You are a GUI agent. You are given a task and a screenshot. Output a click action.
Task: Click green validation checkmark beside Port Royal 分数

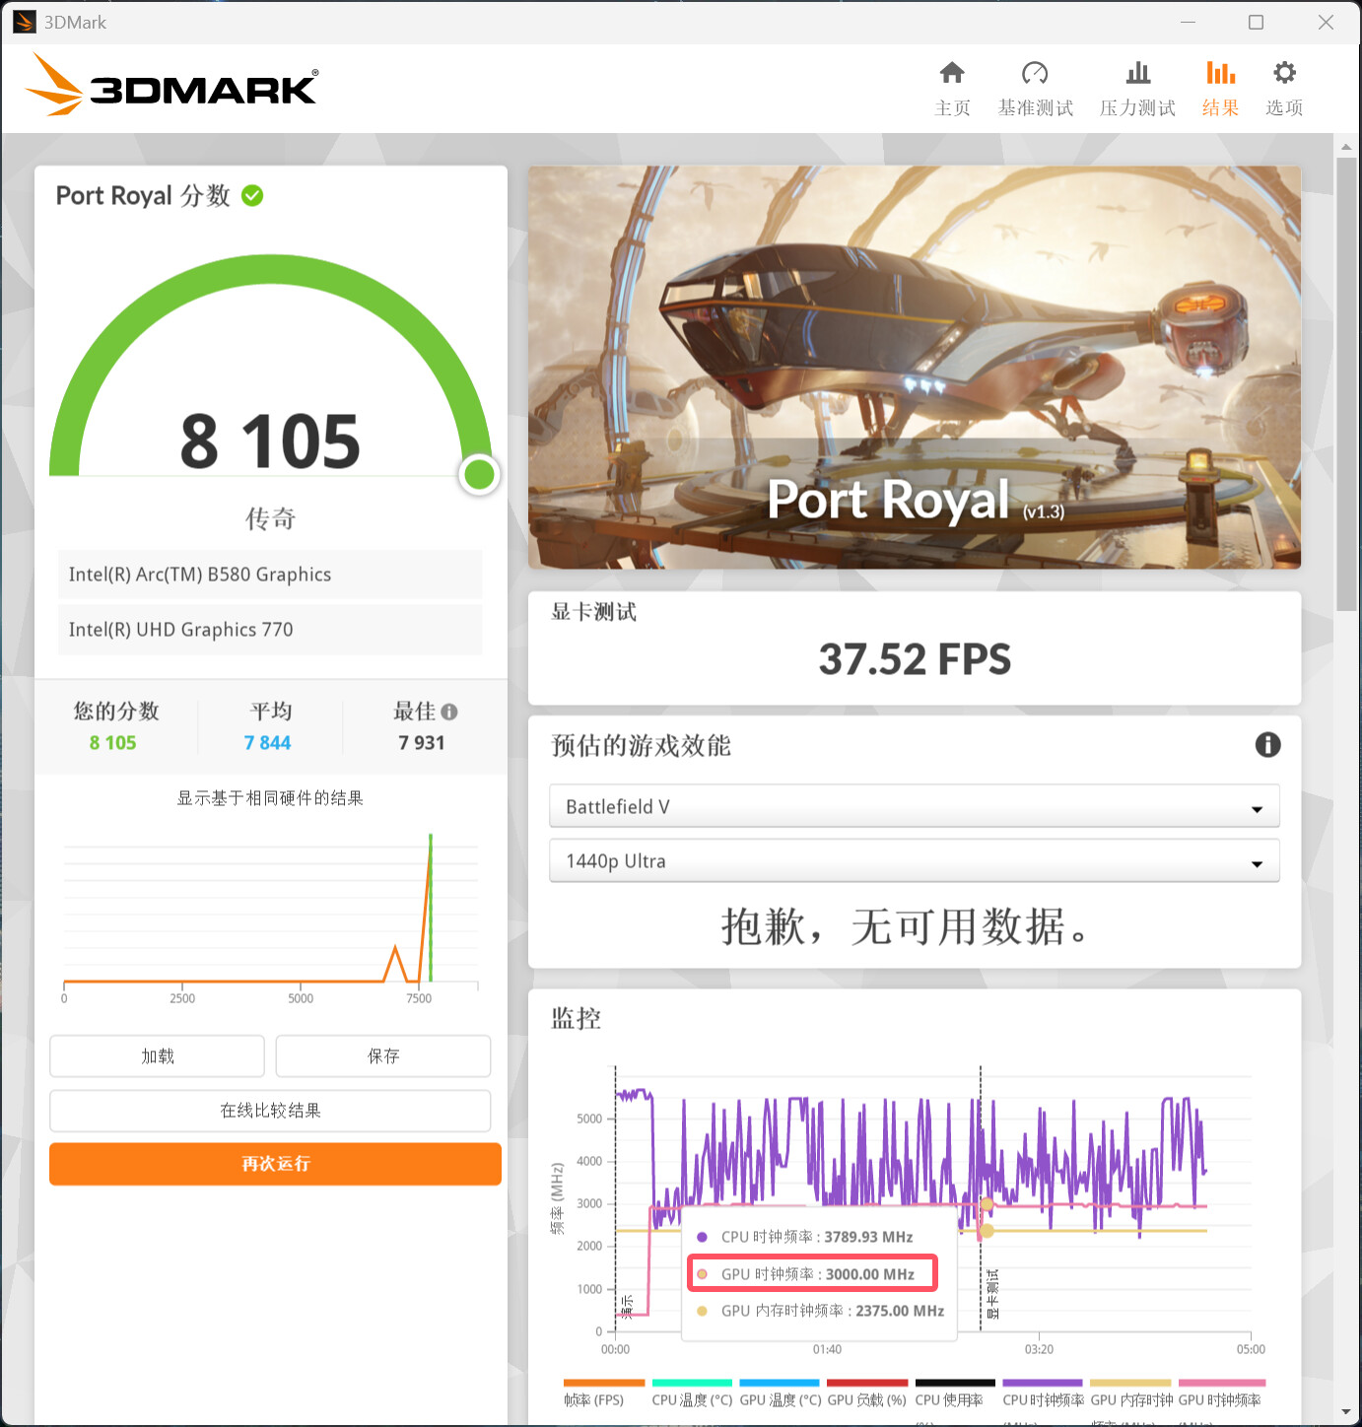pos(252,196)
